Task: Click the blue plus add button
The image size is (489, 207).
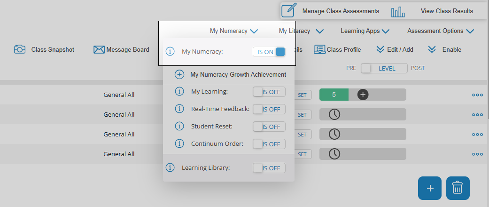Action: click(430, 188)
